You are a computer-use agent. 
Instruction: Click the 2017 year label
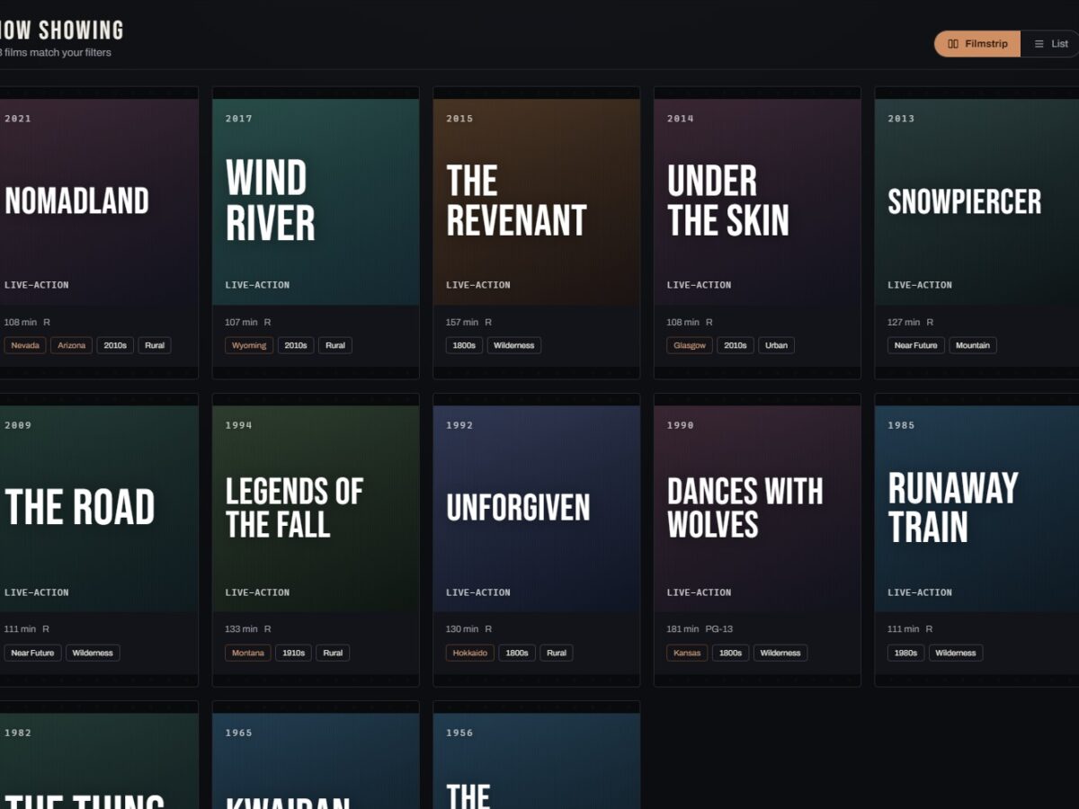(x=239, y=119)
